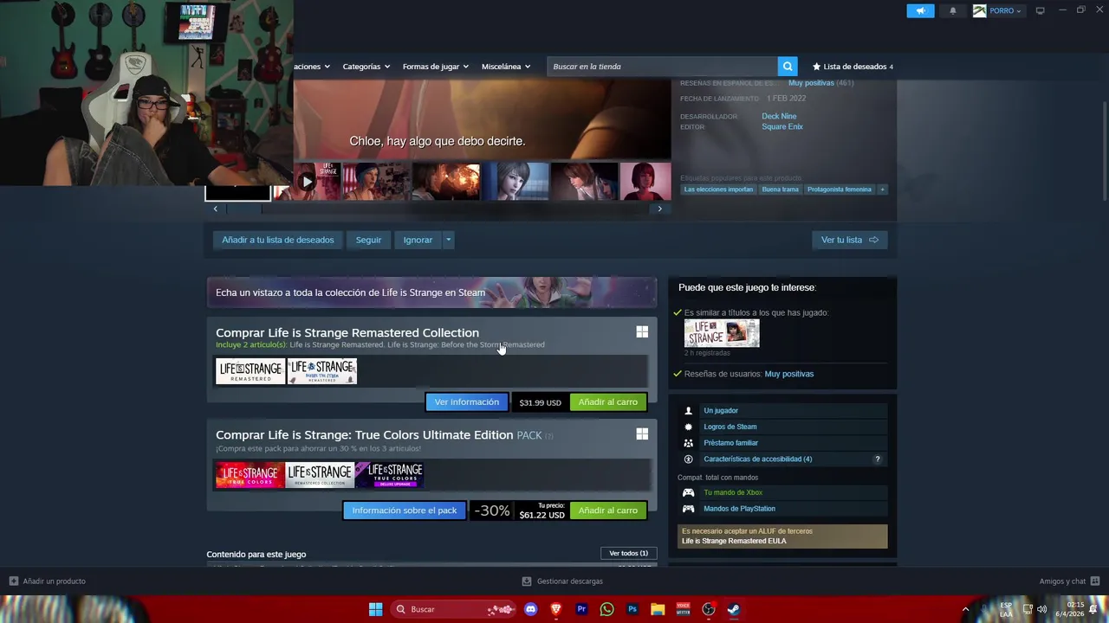Add $31.99 Remastered Collection to cart
The image size is (1109, 623).
coord(607,402)
